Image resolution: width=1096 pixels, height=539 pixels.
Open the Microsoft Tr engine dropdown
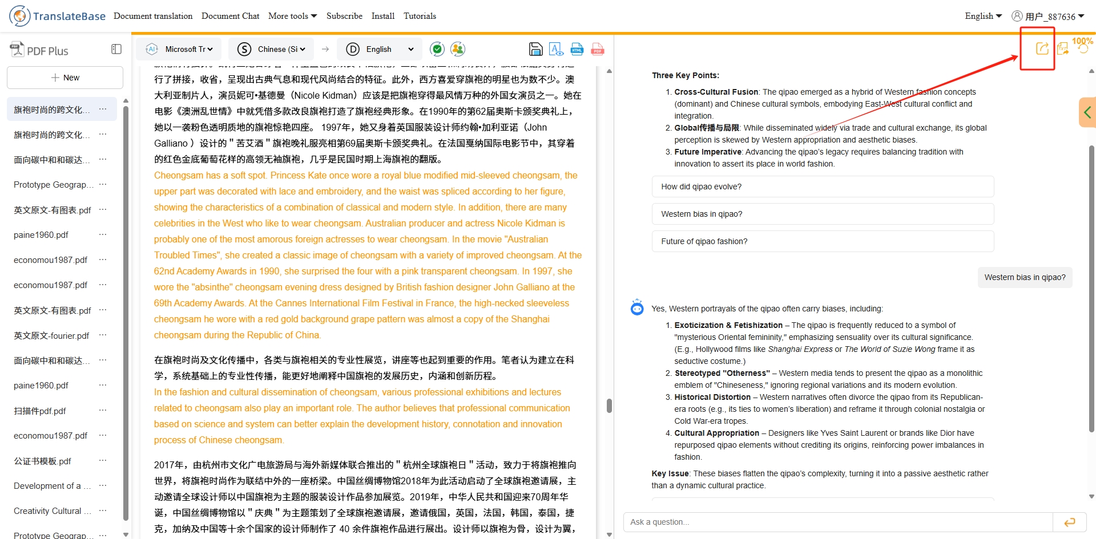tap(189, 49)
